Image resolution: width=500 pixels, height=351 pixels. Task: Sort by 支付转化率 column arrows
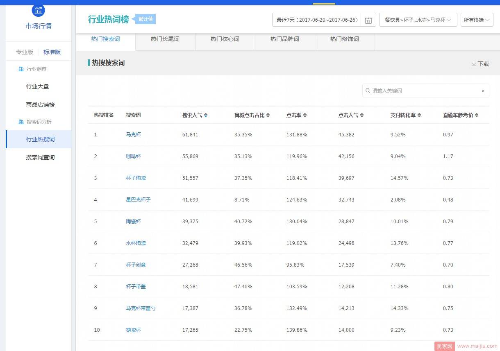[x=419, y=115]
